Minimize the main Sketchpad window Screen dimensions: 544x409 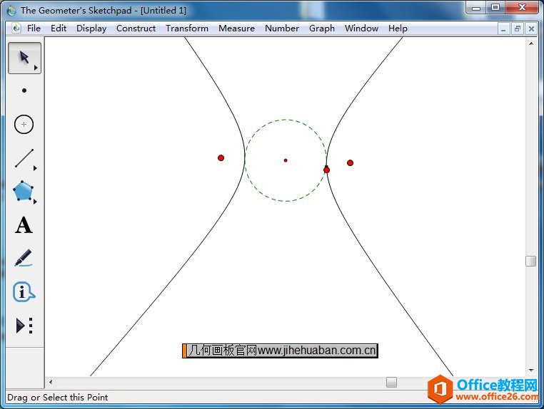[x=476, y=8]
